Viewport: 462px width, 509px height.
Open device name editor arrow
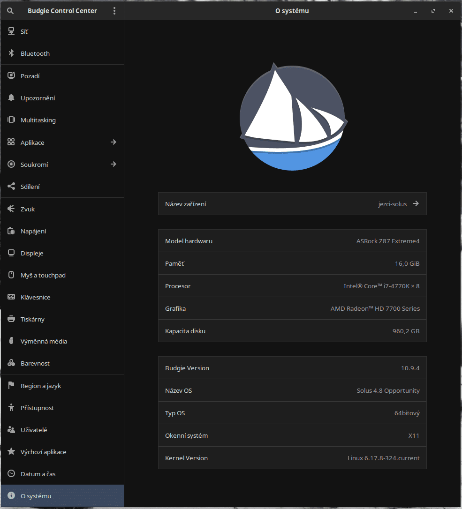coord(416,204)
